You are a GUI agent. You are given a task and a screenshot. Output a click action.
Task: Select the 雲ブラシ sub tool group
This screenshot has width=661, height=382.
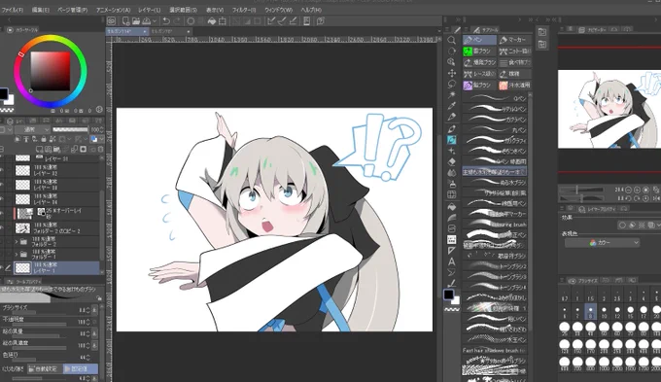click(x=479, y=51)
